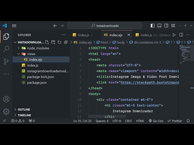194x145 pixels.
Task: Open the Manage settings gear
Action: coord(6,111)
